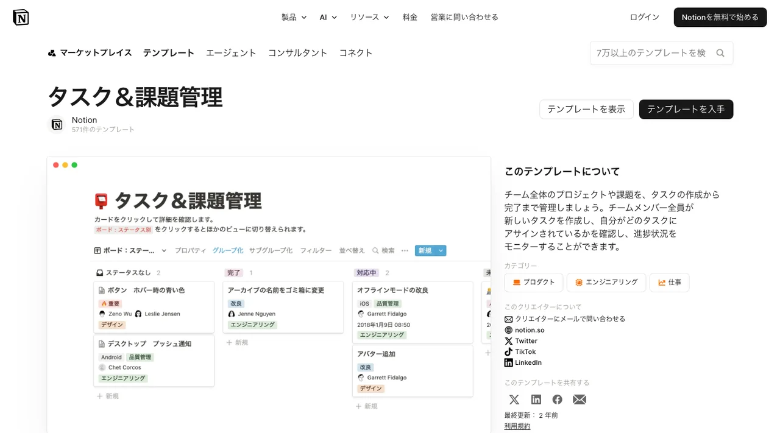This screenshot has height=433, width=780.
Task: Open the creator's TikTok link
Action: click(520, 352)
